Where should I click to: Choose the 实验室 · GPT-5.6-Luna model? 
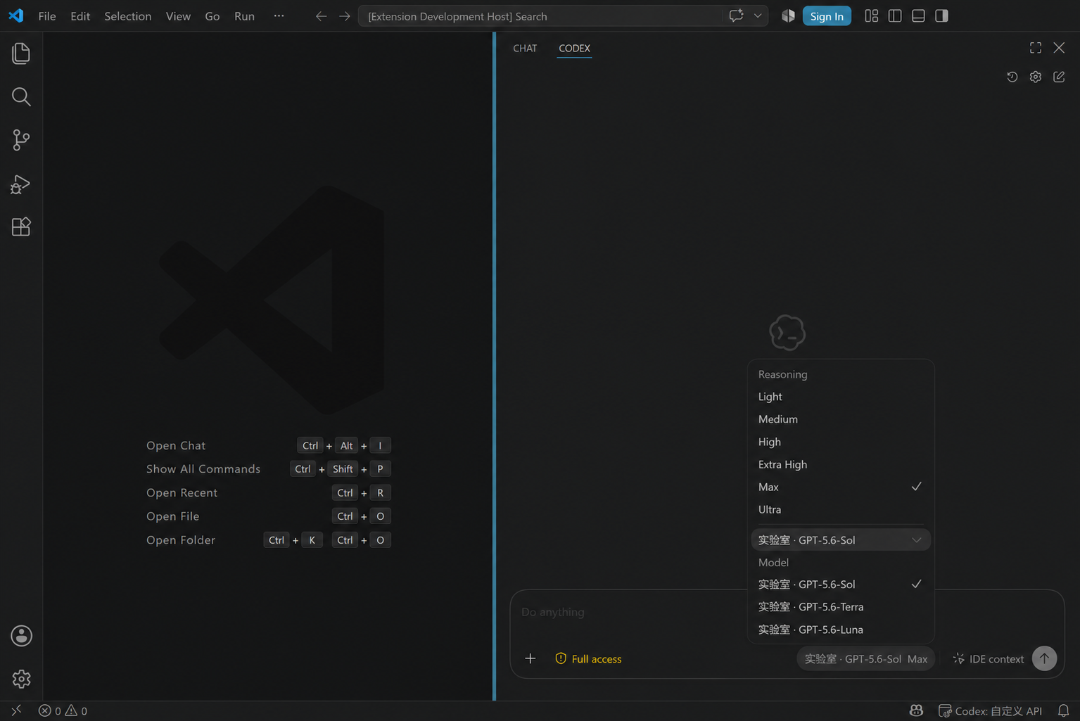click(841, 630)
